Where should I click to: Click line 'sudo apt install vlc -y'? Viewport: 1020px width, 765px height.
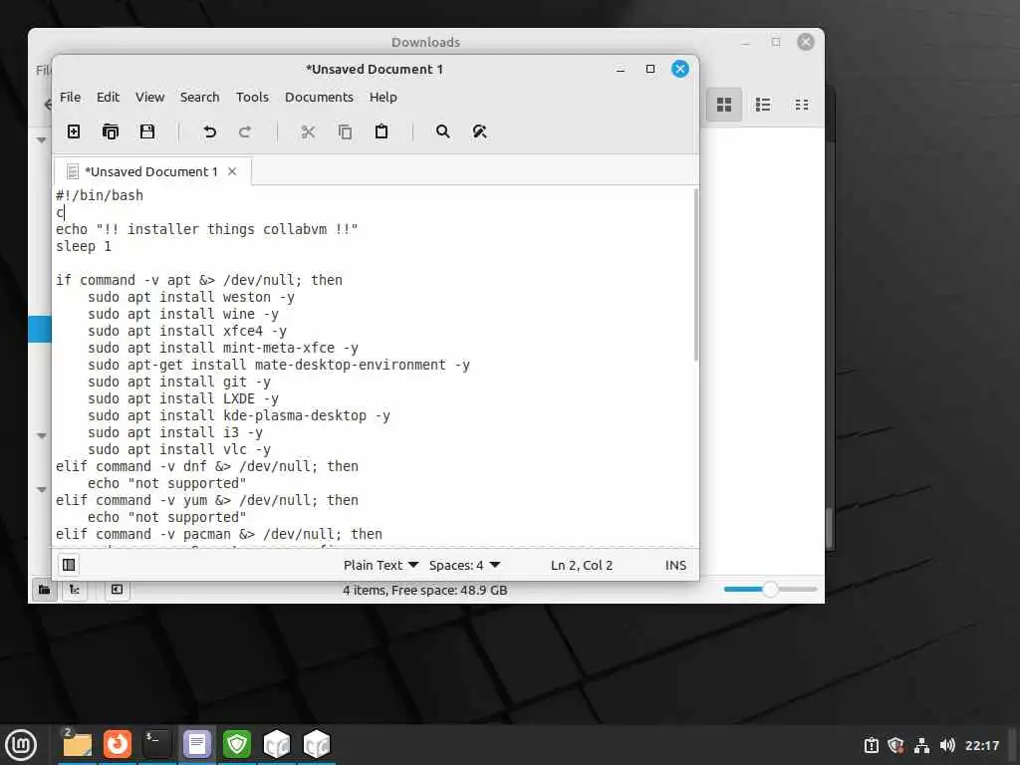pyautogui.click(x=179, y=449)
